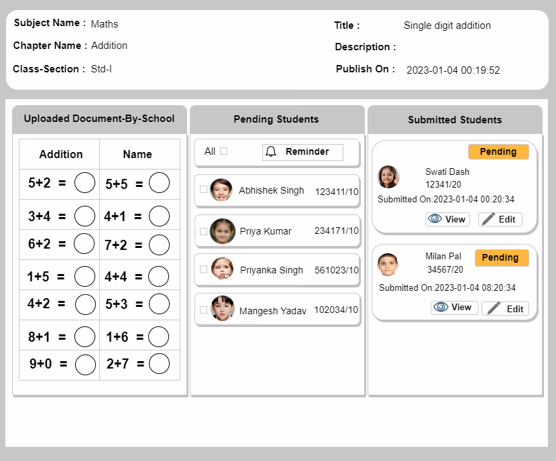556x461 pixels.
Task: Click Mangesh Yadav's profile photo
Action: pyautogui.click(x=223, y=308)
